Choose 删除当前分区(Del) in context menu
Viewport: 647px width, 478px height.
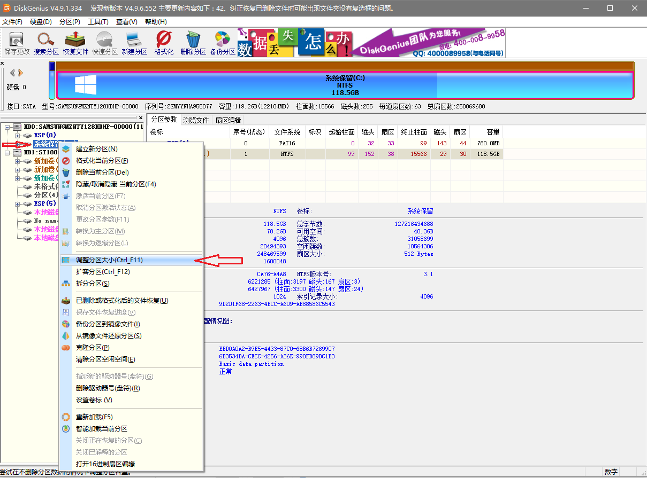pyautogui.click(x=132, y=172)
